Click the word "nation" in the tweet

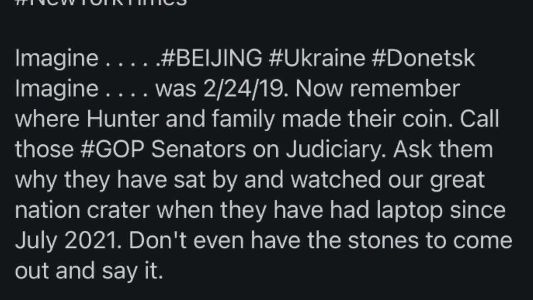click(48, 210)
